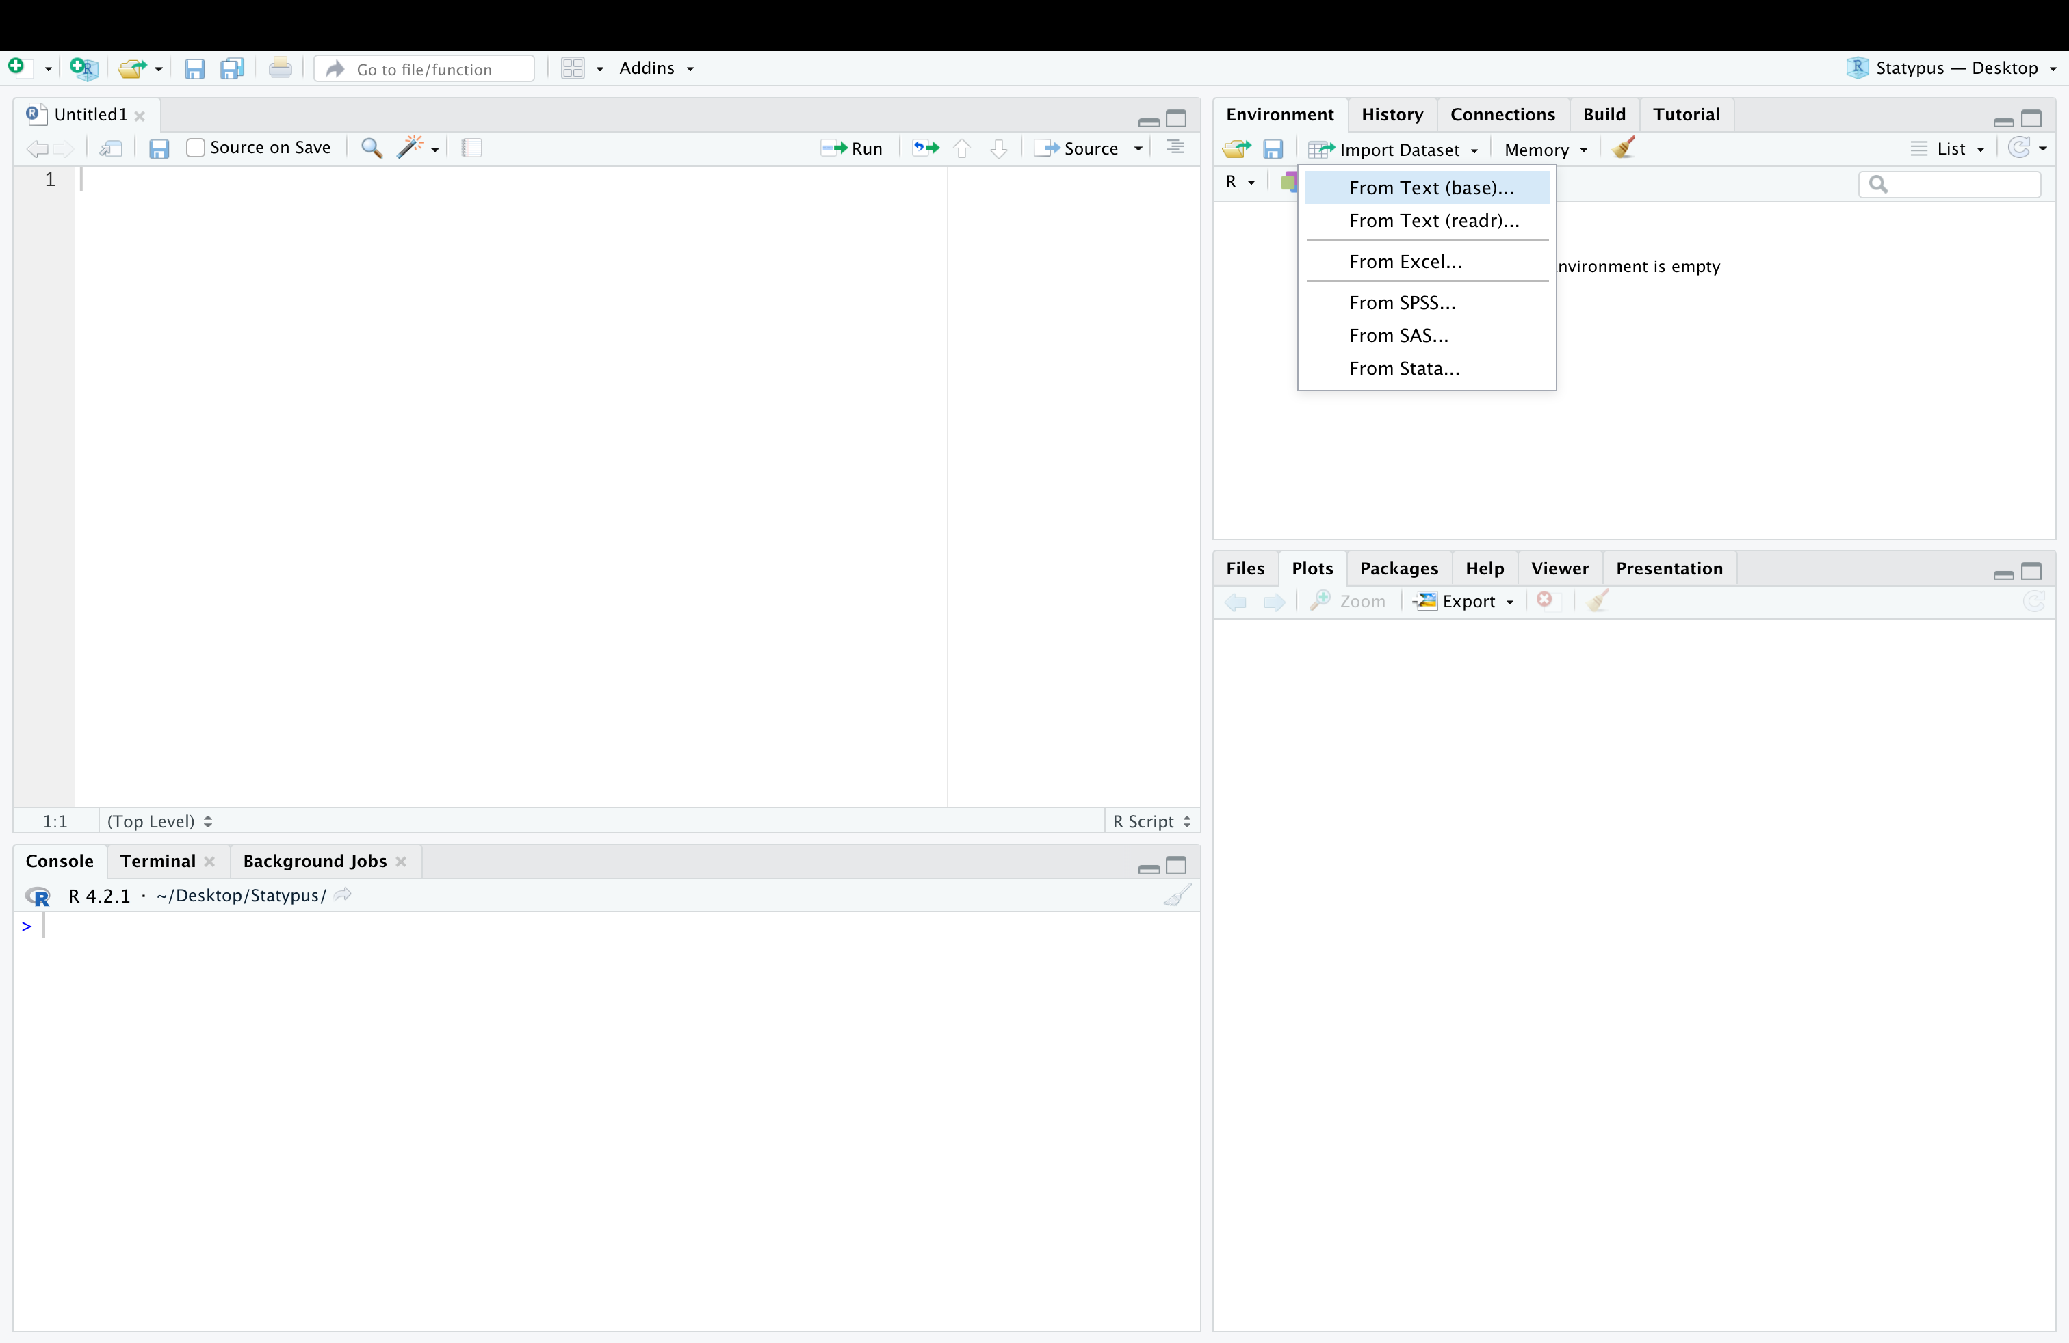Choose From SPSS... import option
The image size is (2069, 1343).
point(1427,302)
